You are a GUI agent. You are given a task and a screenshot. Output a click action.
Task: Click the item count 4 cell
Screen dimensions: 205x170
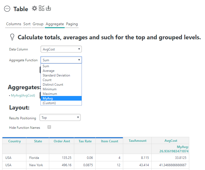coord(109,158)
